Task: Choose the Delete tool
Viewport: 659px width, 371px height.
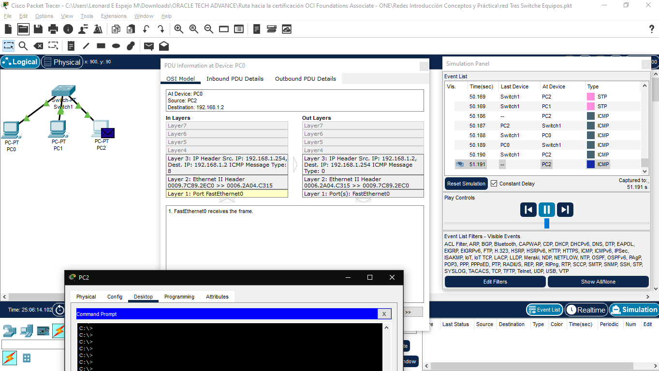Action: click(x=38, y=46)
